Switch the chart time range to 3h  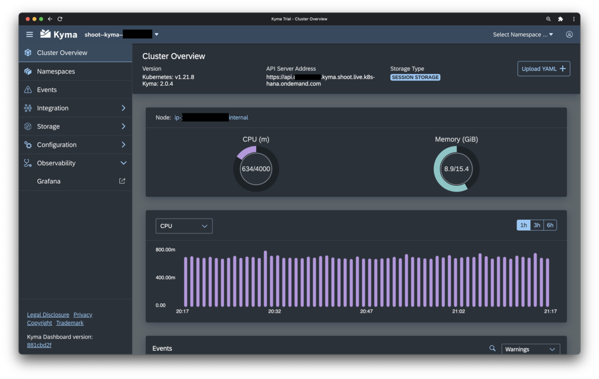[536, 225]
